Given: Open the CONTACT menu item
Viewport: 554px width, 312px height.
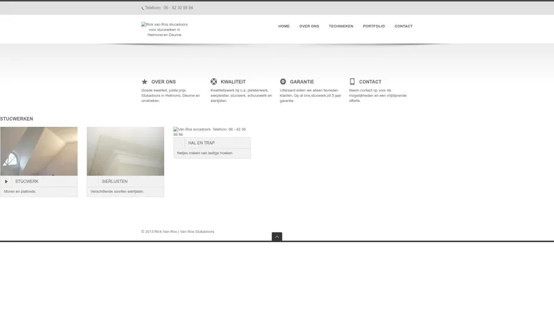Looking at the screenshot, I should point(404,26).
